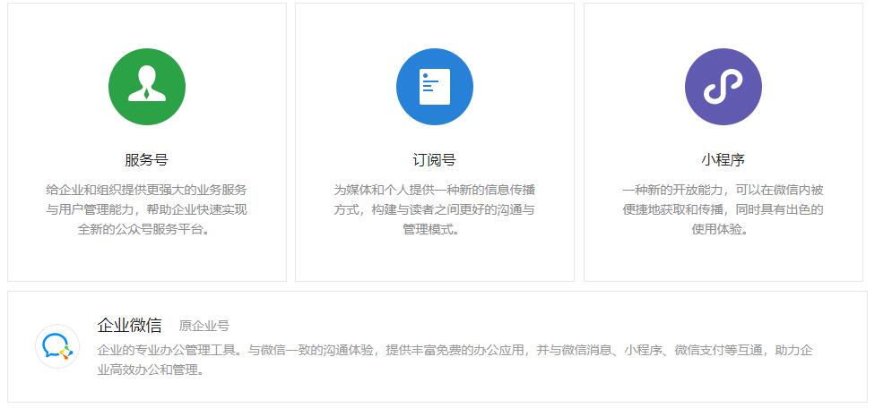Select the 服务号 title text
Viewport: 875px width, 408px height.
click(146, 160)
